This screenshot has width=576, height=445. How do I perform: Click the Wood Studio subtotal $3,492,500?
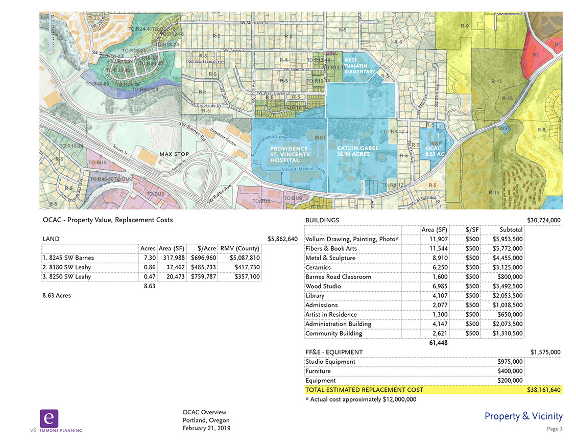click(507, 287)
